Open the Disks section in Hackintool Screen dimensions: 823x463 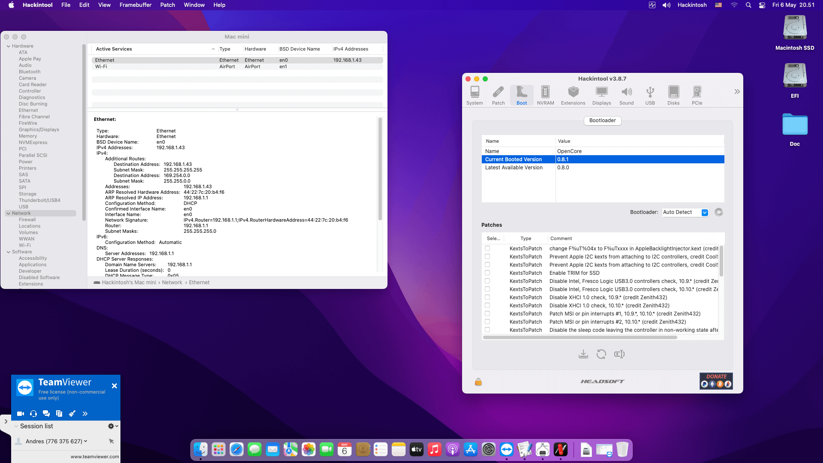673,94
